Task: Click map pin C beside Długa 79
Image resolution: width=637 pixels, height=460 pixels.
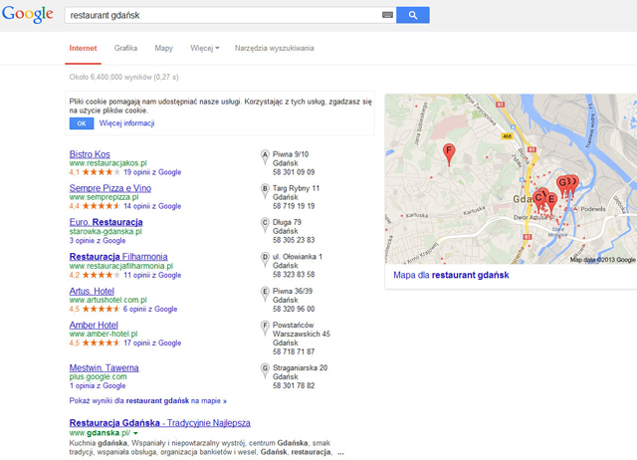Action: pyautogui.click(x=265, y=226)
